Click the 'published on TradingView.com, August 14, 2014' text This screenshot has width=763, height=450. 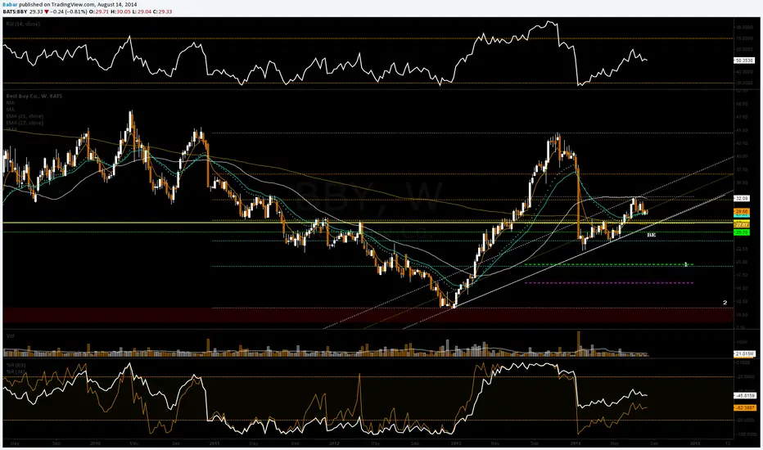[x=78, y=4]
